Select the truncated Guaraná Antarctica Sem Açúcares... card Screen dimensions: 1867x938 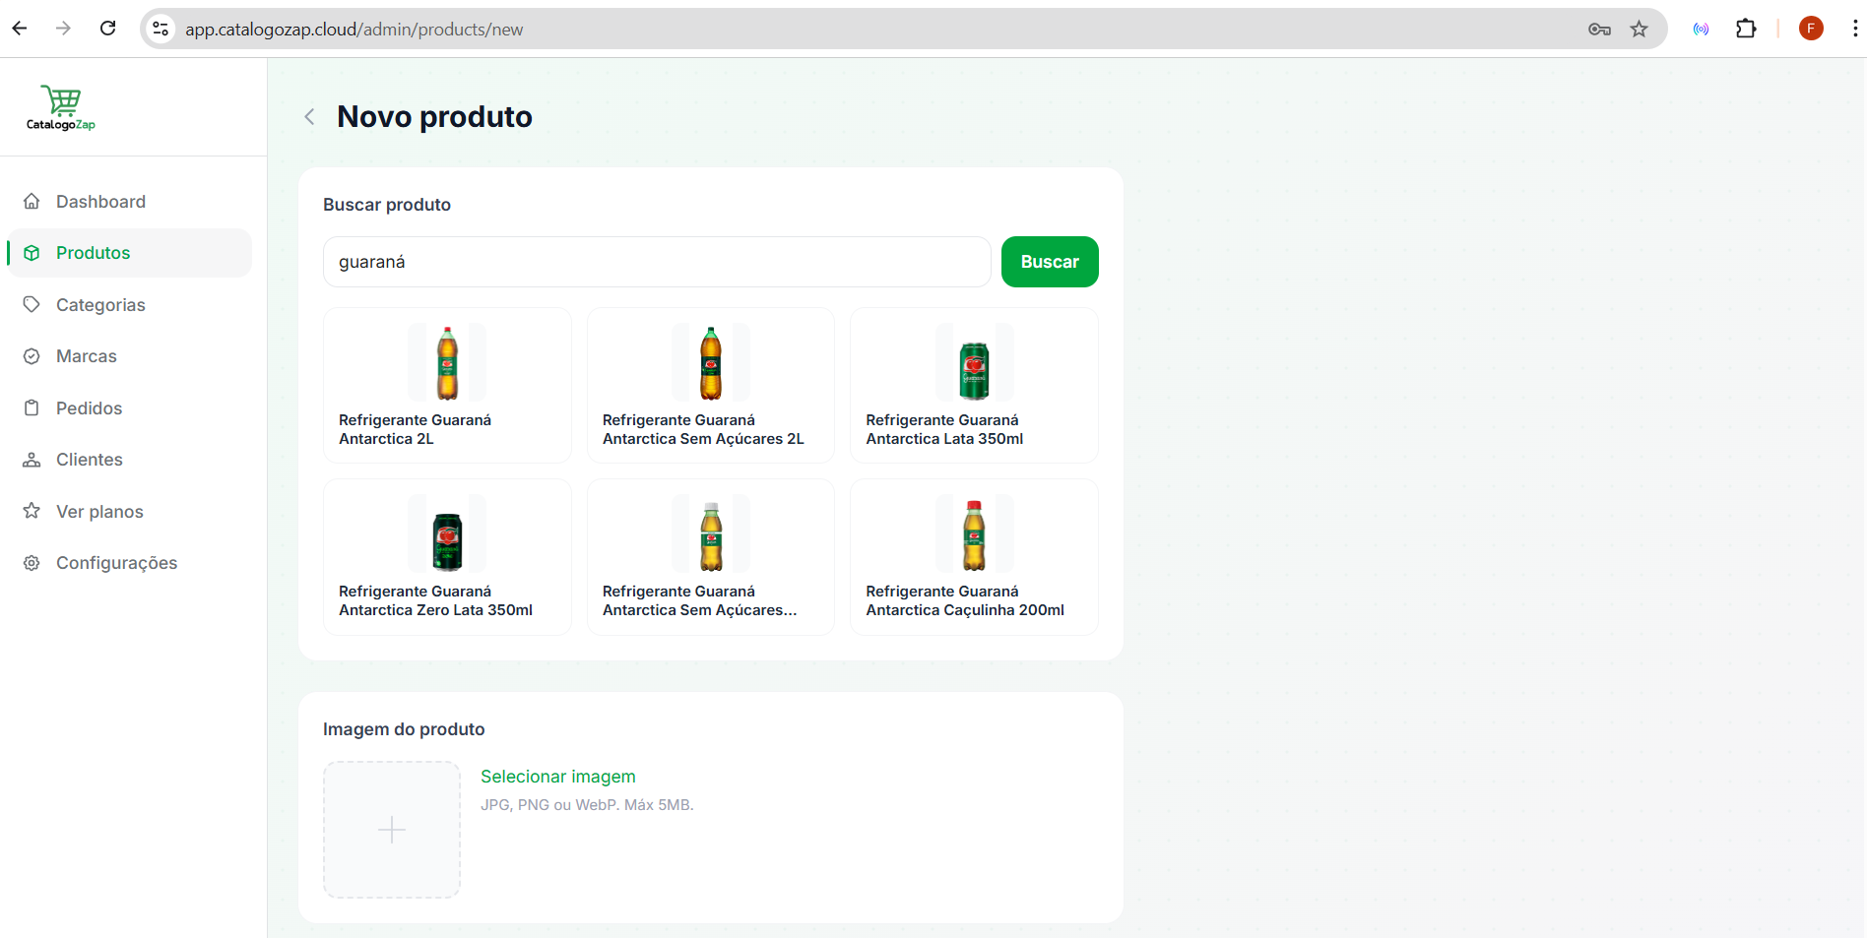click(x=711, y=557)
